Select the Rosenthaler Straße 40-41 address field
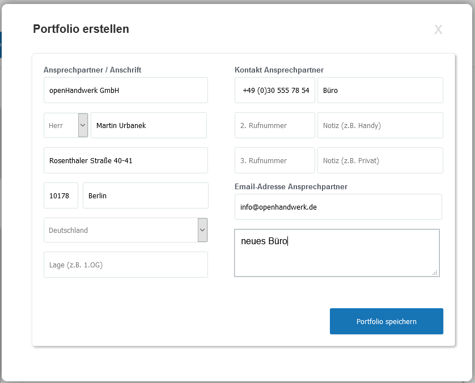 [x=126, y=160]
